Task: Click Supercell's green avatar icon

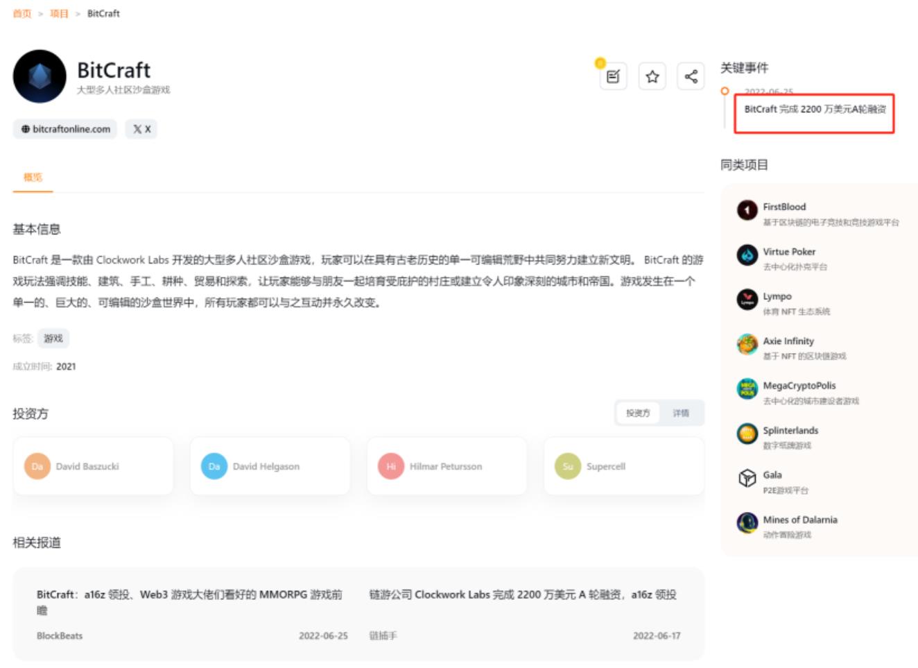Action: 568,466
